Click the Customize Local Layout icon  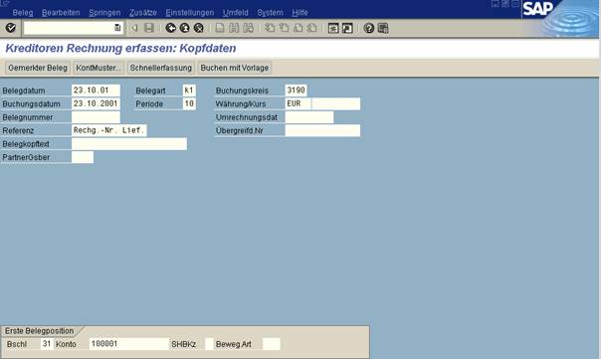pyautogui.click(x=383, y=28)
